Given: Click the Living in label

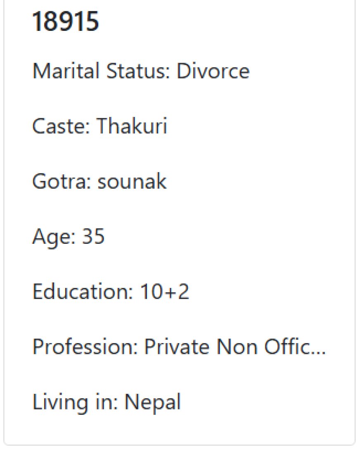Looking at the screenshot, I should pyautogui.click(x=75, y=402).
